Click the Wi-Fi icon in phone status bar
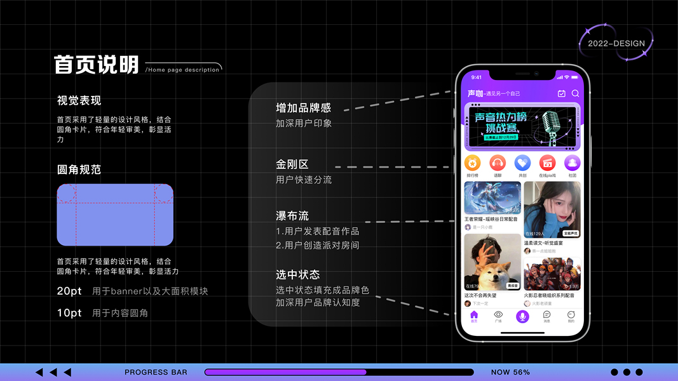The image size is (678, 381). 567,77
